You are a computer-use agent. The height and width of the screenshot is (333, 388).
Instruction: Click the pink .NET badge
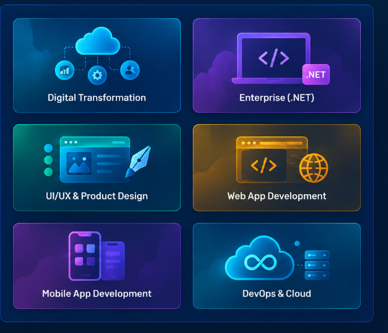316,75
